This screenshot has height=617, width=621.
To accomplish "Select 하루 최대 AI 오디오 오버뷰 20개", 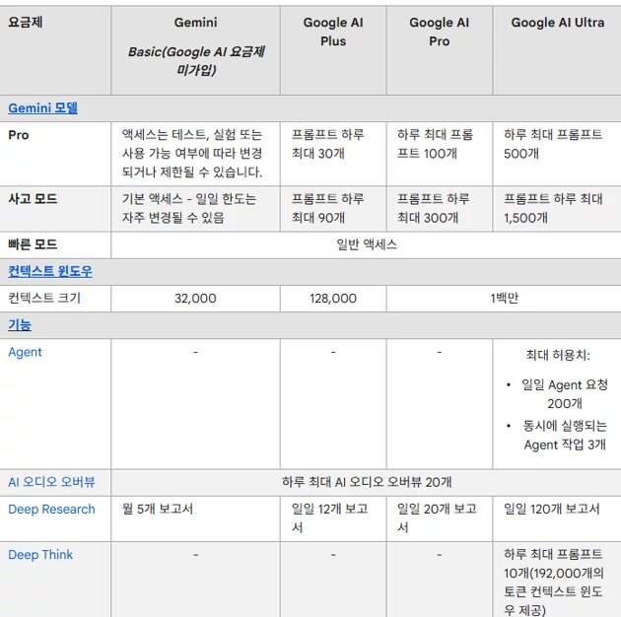I will click(x=367, y=482).
